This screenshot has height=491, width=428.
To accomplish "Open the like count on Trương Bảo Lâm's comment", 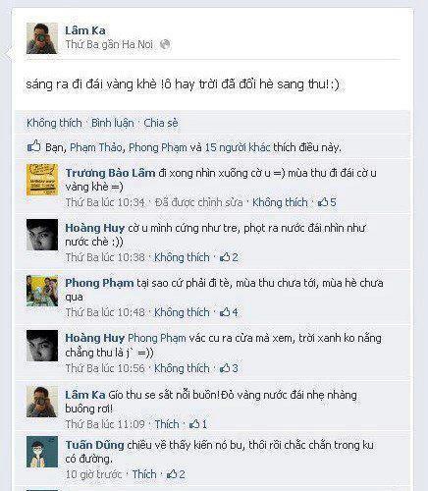I will (327, 202).
